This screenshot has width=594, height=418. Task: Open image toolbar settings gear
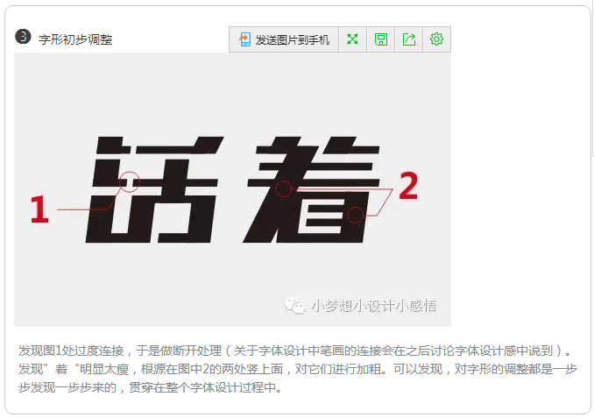click(437, 39)
